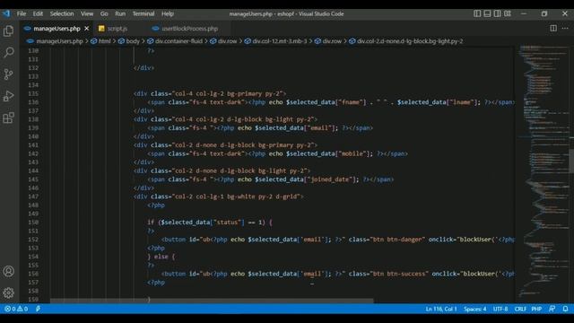Screen dimensions: 574x323
Task: Open the Edit menu
Action: point(38,14)
